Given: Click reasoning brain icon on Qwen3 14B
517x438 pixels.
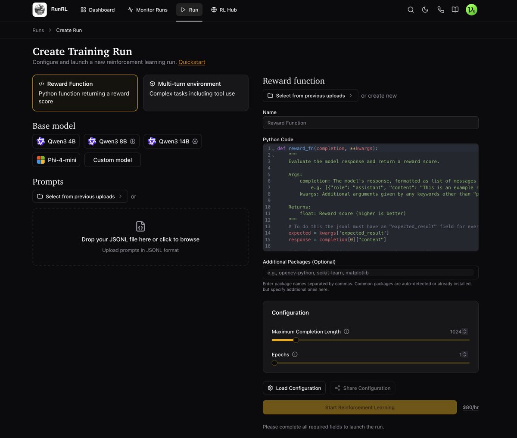Looking at the screenshot, I should click(x=195, y=141).
